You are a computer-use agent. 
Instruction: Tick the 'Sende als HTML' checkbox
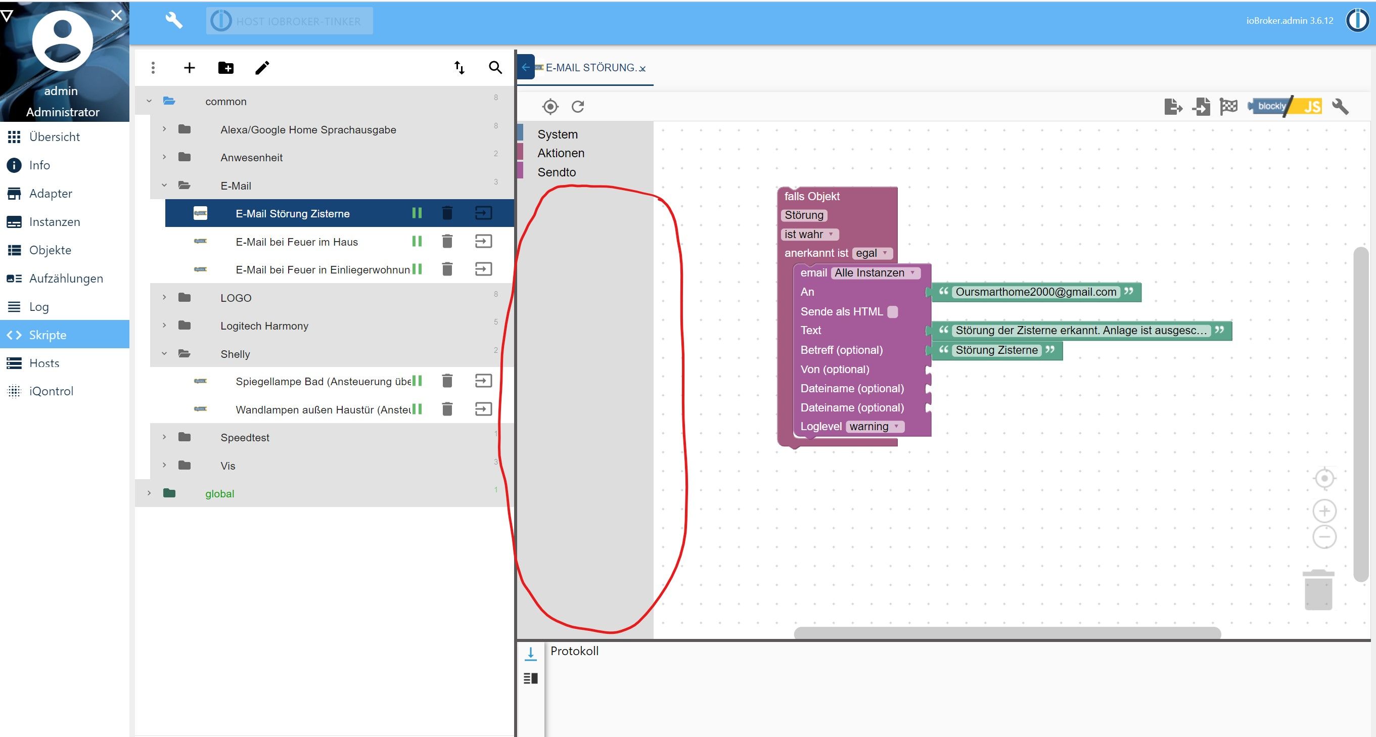pyautogui.click(x=892, y=311)
